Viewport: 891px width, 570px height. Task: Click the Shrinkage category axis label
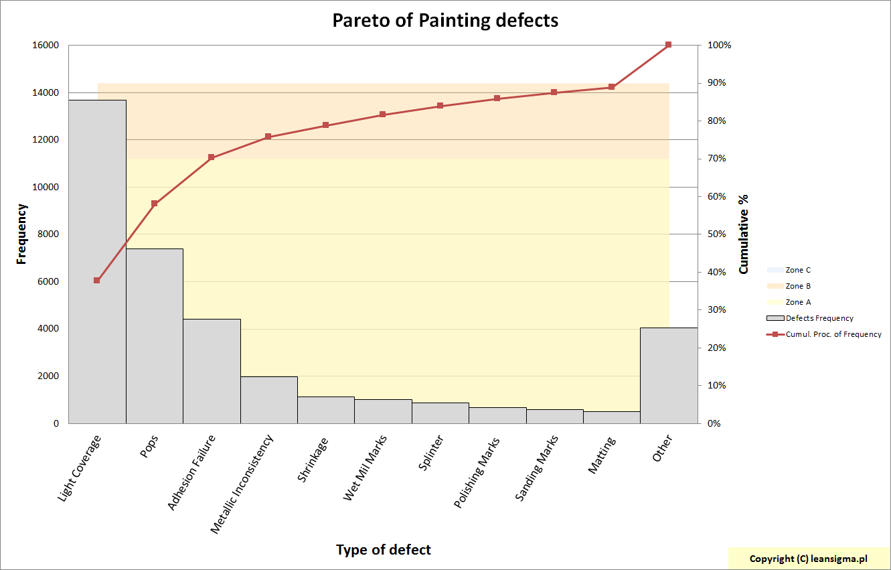[313, 459]
